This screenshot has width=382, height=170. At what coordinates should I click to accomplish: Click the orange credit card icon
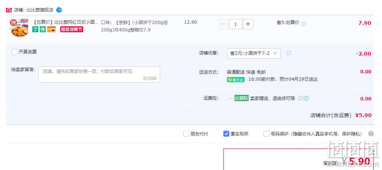tap(51, 29)
